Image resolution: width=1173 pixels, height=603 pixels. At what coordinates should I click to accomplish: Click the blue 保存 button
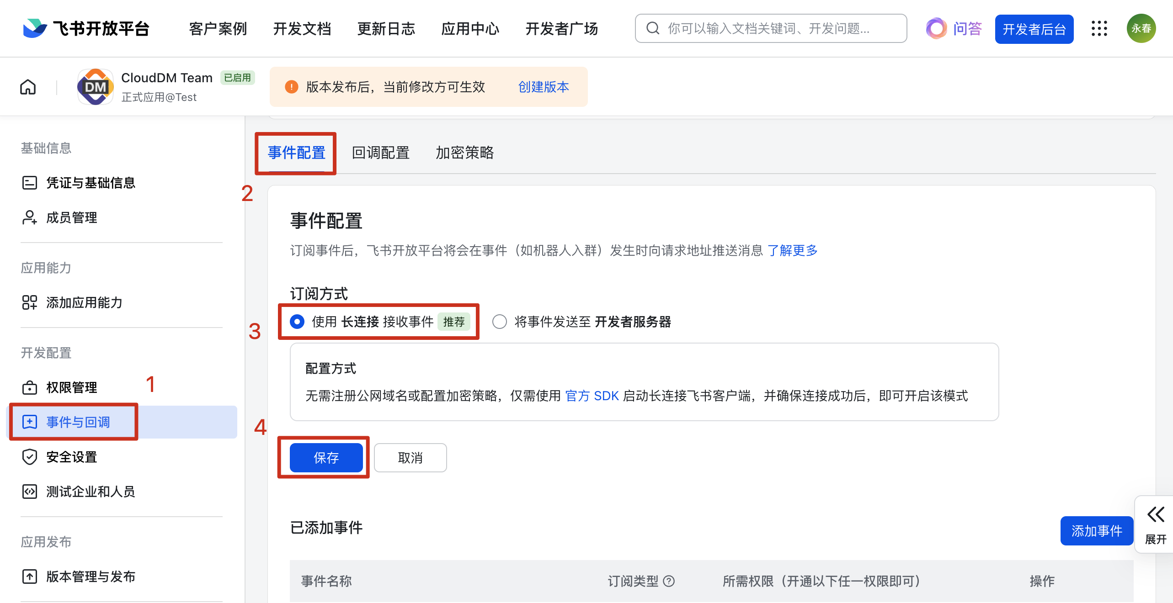tap(326, 458)
